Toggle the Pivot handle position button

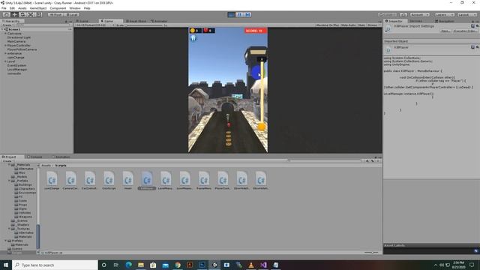[x=55, y=14]
